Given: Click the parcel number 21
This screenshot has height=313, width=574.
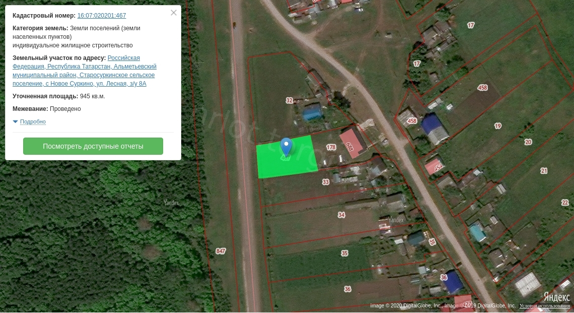Looking at the screenshot, I should click(544, 171).
